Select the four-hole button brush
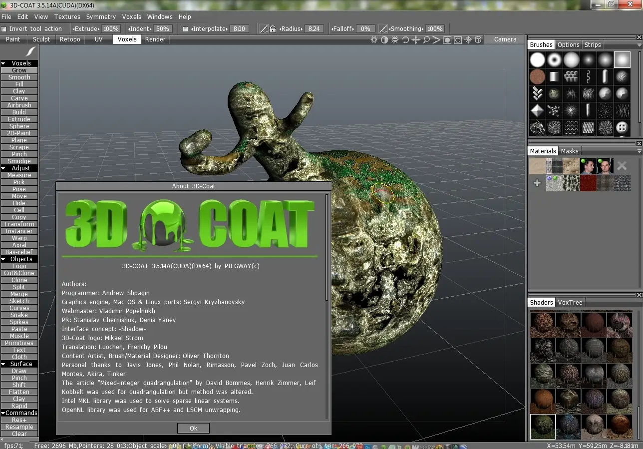This screenshot has width=643, height=449. coord(622,126)
